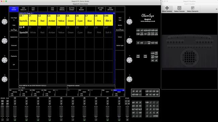This screenshot has height=122, width=218.
Task: Click the ENTER keypad key
Action: 155,116
